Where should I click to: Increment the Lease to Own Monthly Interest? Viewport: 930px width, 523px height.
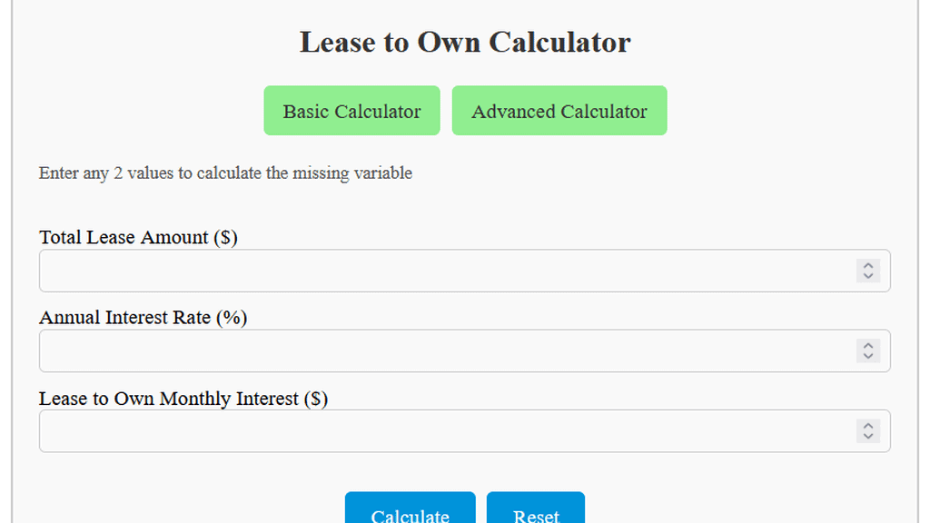coord(867,427)
